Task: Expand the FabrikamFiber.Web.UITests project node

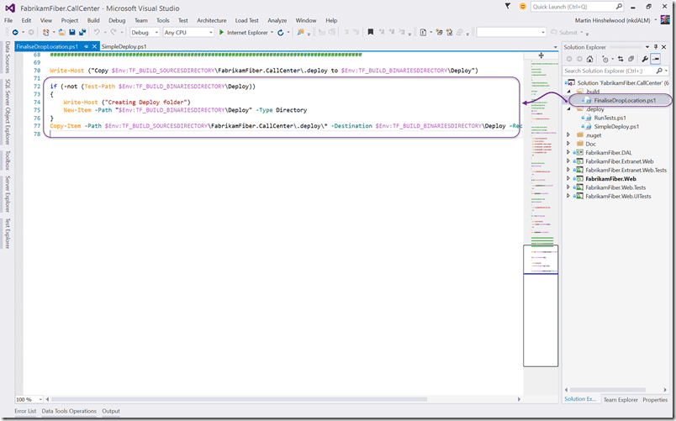Action: (x=568, y=196)
